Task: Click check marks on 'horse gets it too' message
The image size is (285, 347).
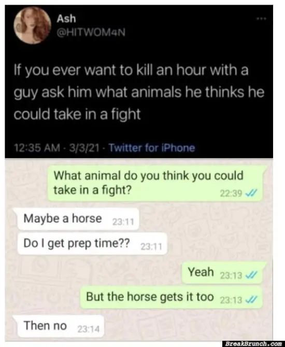Action: [251, 300]
